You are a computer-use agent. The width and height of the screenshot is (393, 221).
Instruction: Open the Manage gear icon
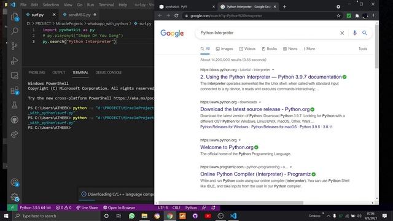(15, 197)
